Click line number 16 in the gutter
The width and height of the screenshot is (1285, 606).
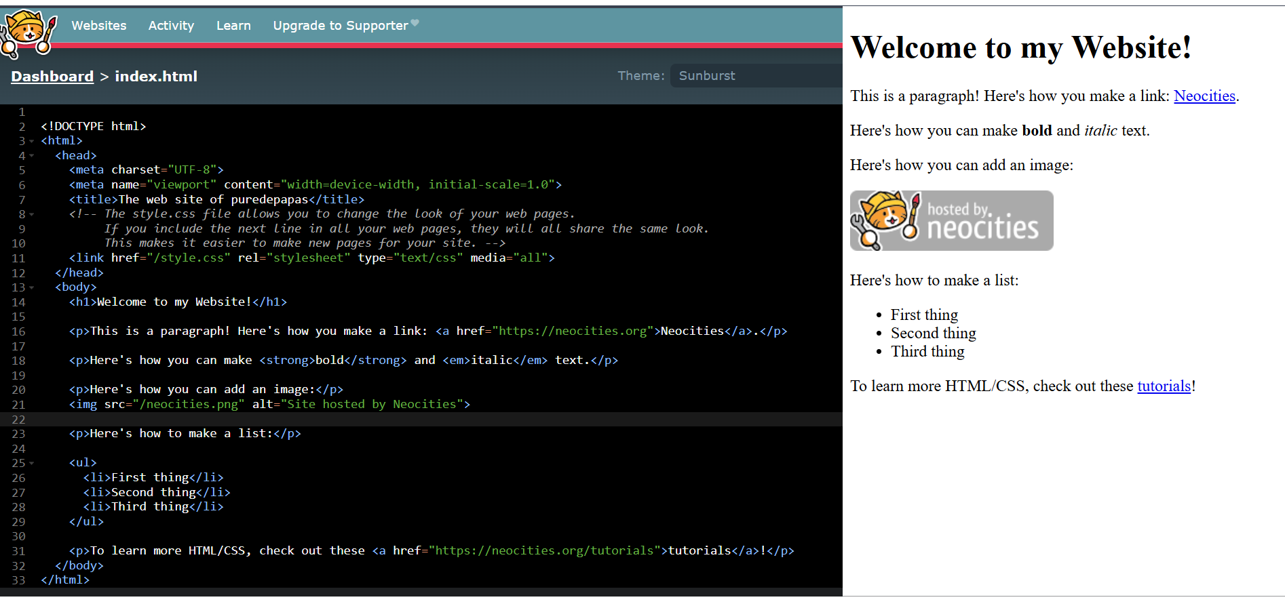click(x=18, y=331)
